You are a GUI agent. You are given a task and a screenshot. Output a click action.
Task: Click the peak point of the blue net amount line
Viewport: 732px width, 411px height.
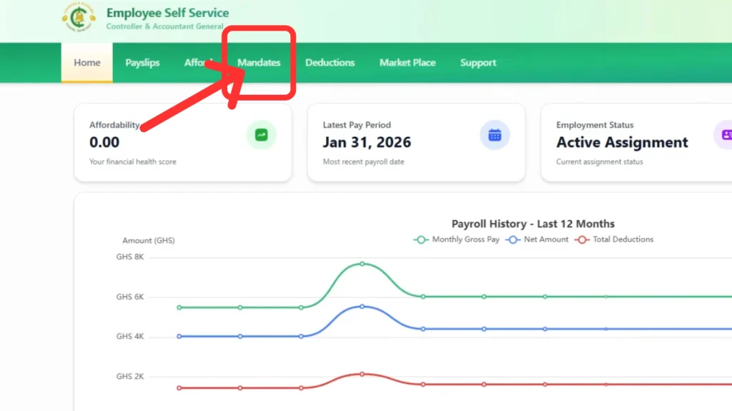coord(362,307)
